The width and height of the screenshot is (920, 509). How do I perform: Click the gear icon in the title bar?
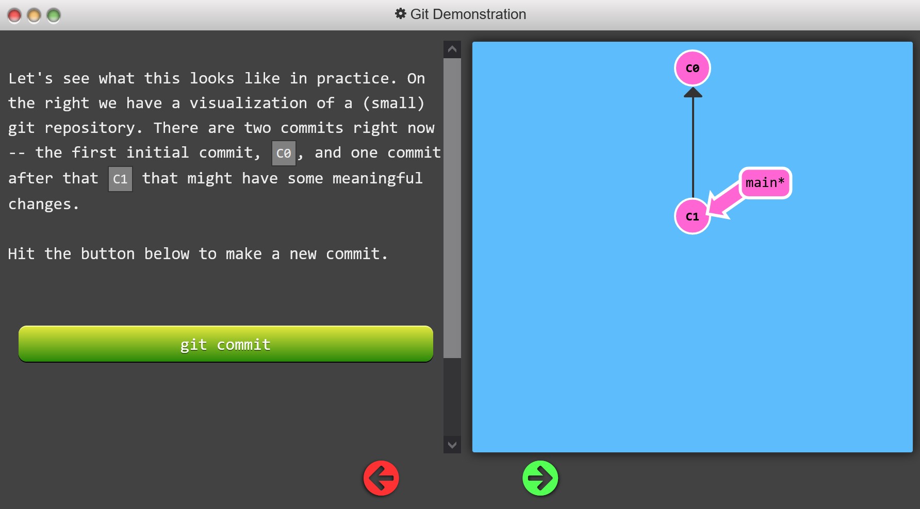pyautogui.click(x=400, y=14)
